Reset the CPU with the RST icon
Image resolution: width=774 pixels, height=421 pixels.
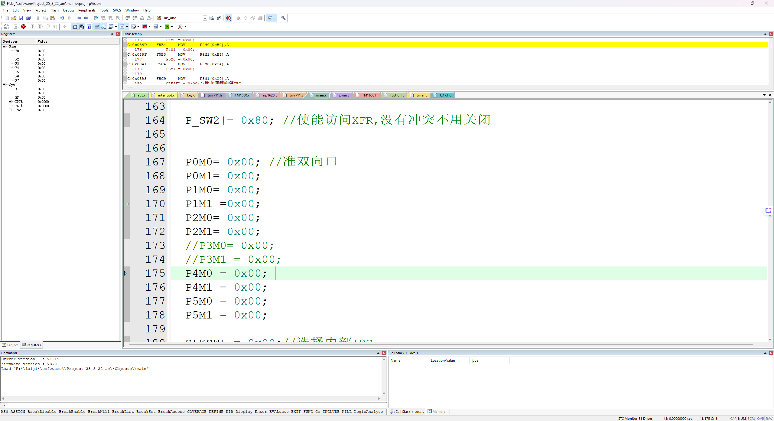coord(6,27)
